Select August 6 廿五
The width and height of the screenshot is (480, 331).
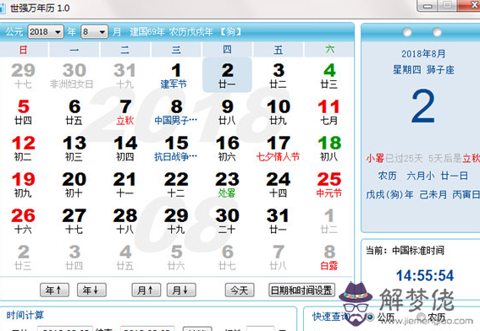[x=74, y=111]
